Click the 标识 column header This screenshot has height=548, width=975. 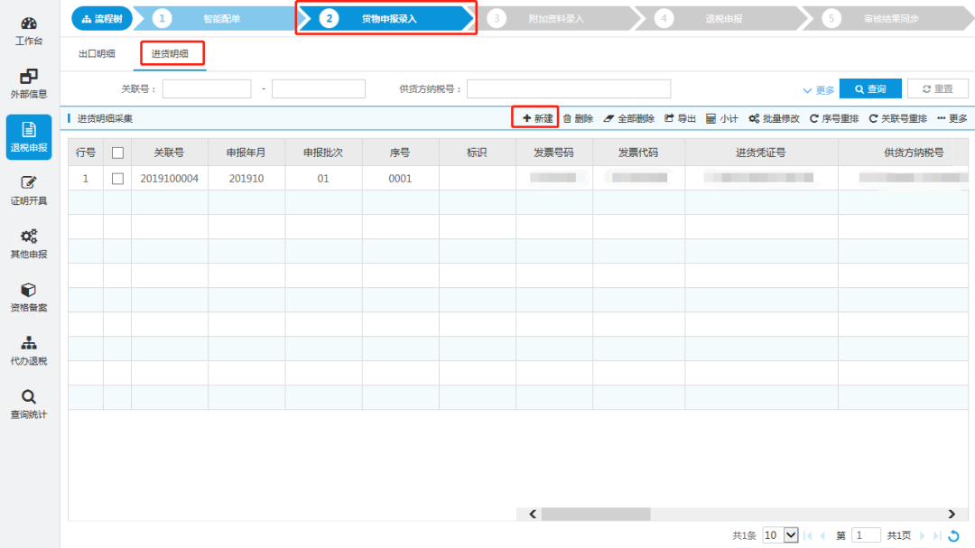pos(477,153)
